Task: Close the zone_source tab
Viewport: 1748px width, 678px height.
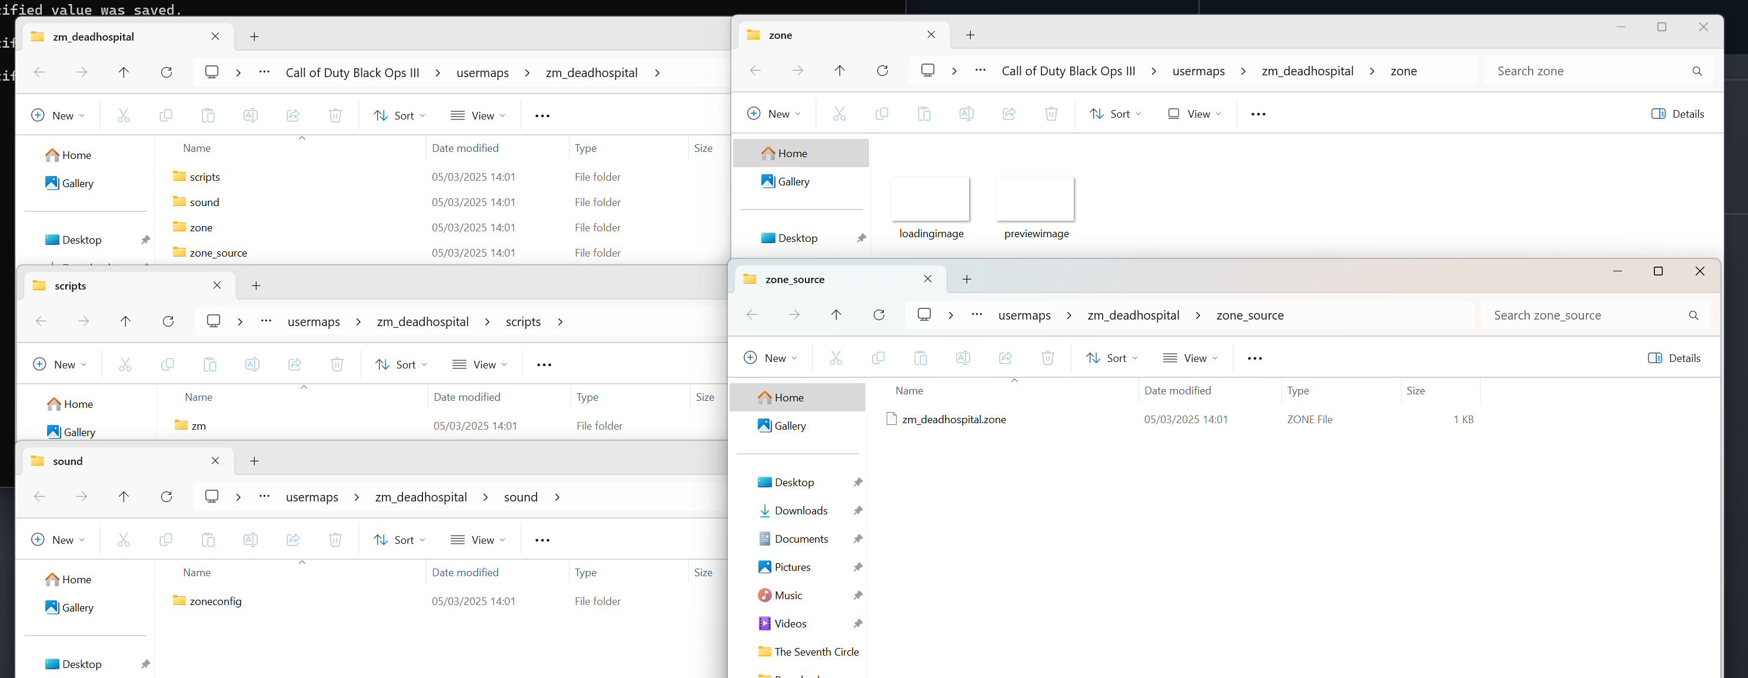Action: [928, 279]
